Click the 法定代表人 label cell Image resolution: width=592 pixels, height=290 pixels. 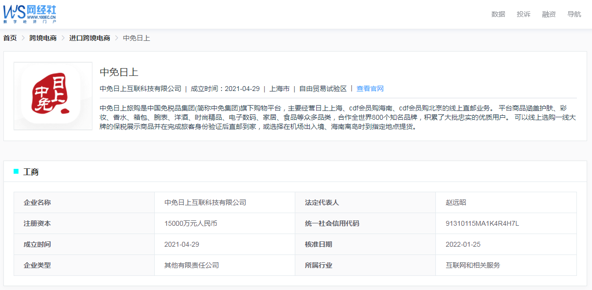[365, 202]
